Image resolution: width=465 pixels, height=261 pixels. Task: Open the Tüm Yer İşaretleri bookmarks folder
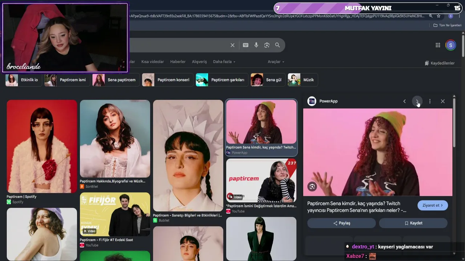pos(447,25)
